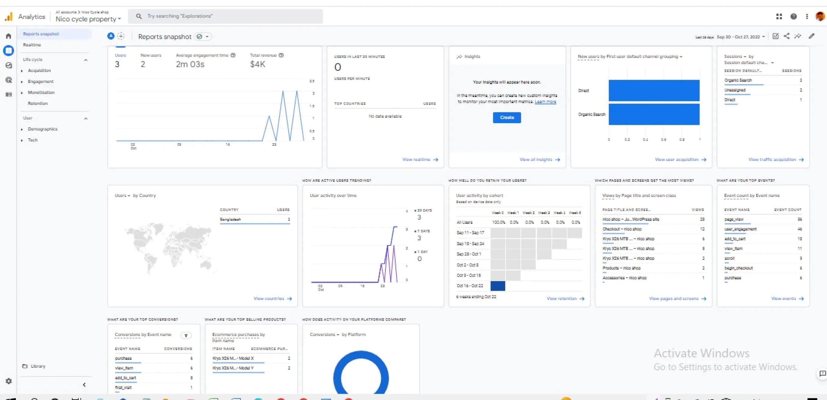Open Realtime report in the sidebar

[32, 45]
